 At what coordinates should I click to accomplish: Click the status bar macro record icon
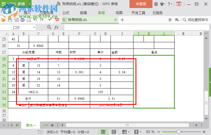[40, 132]
